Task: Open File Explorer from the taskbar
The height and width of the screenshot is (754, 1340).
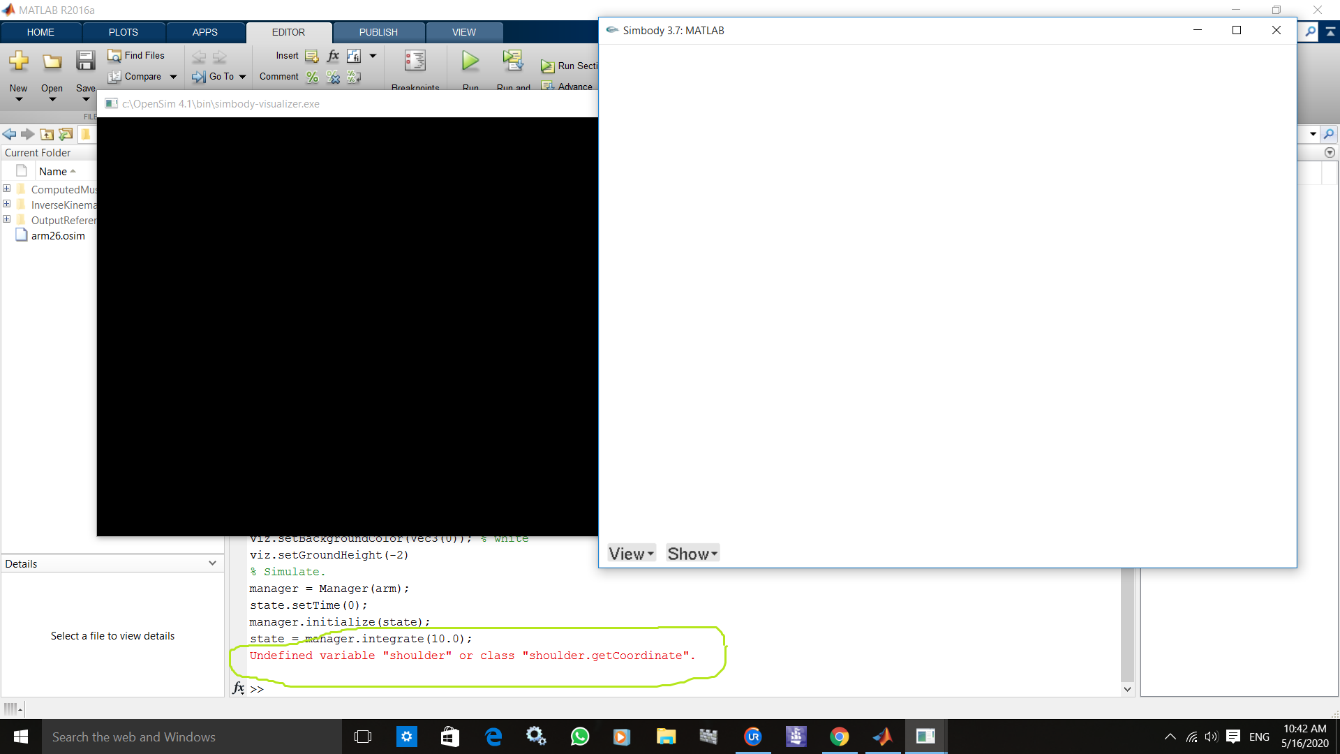Action: [x=667, y=737]
